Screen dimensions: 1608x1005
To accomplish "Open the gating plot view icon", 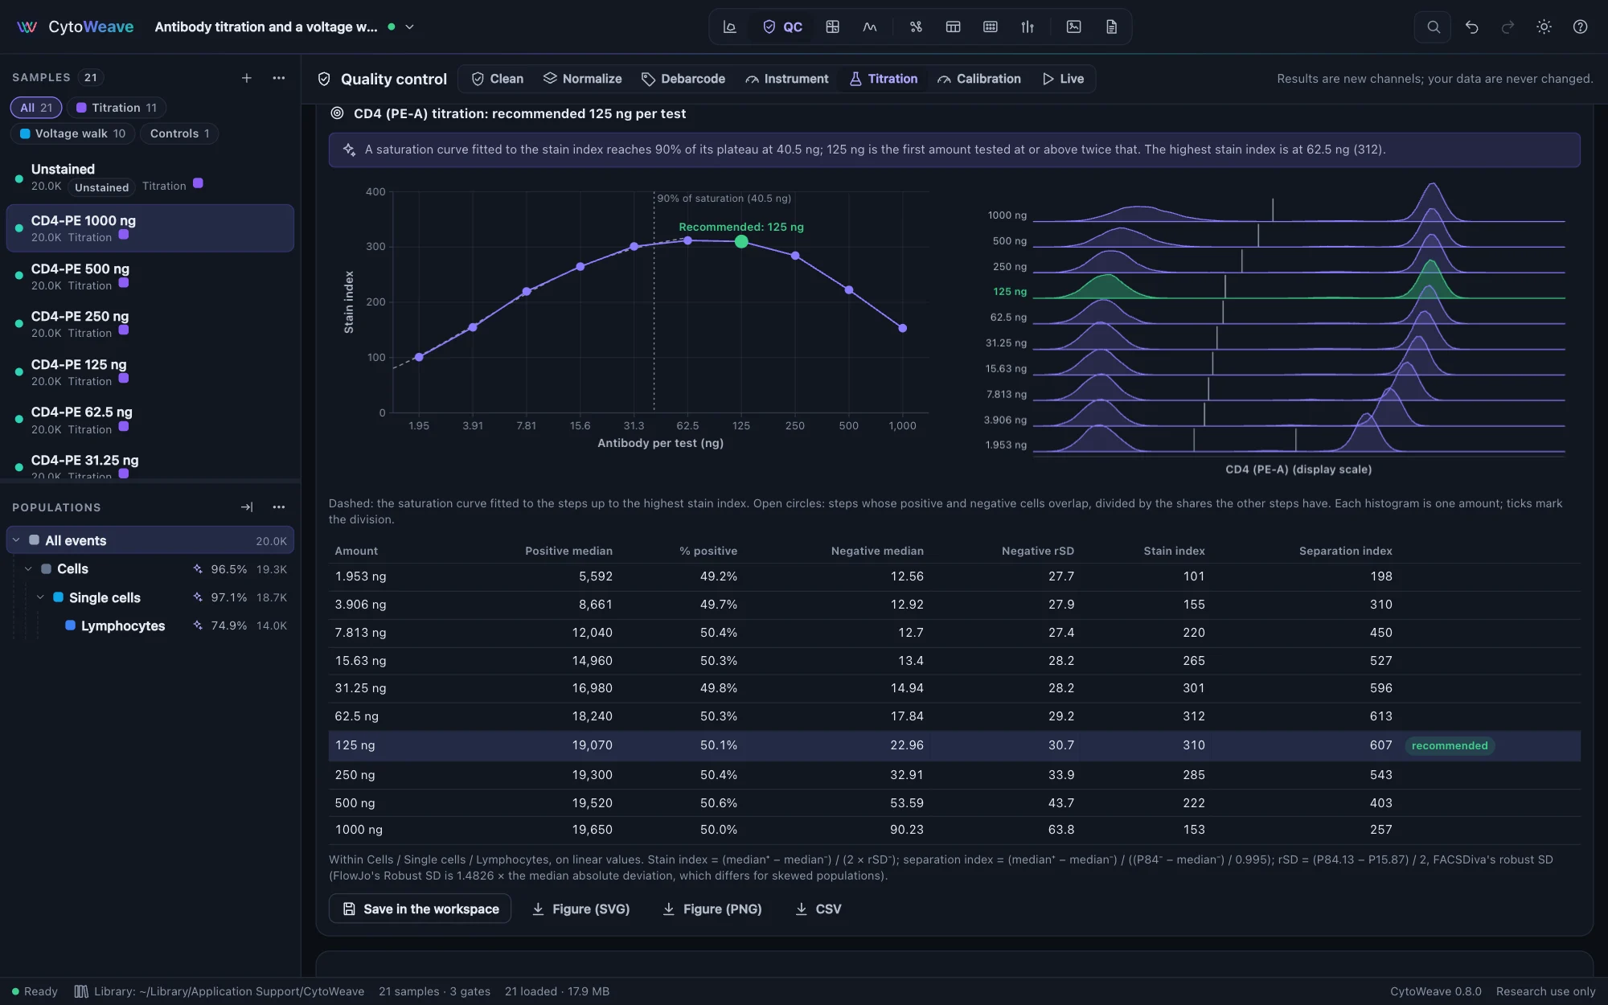I will pyautogui.click(x=729, y=27).
